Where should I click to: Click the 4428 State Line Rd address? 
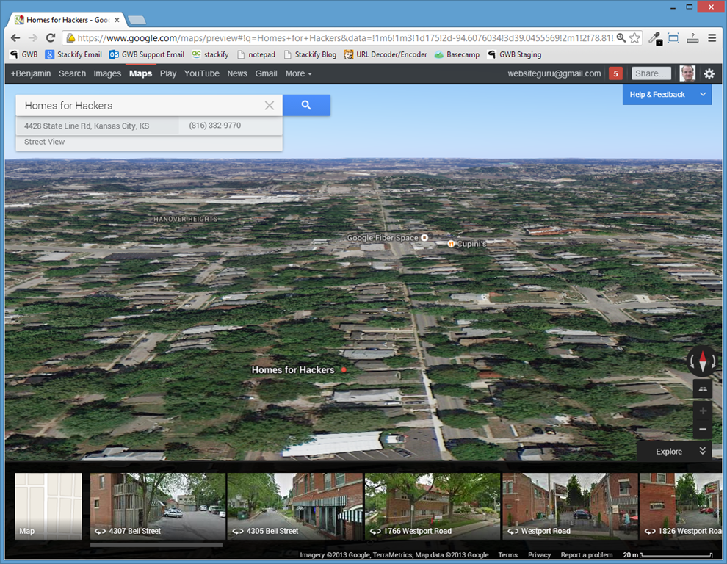point(87,126)
